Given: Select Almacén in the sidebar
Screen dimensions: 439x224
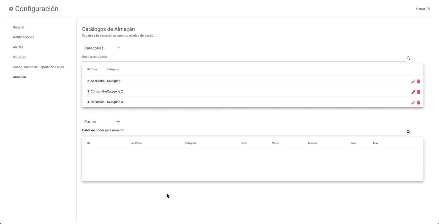Looking at the screenshot, I should 19,77.
